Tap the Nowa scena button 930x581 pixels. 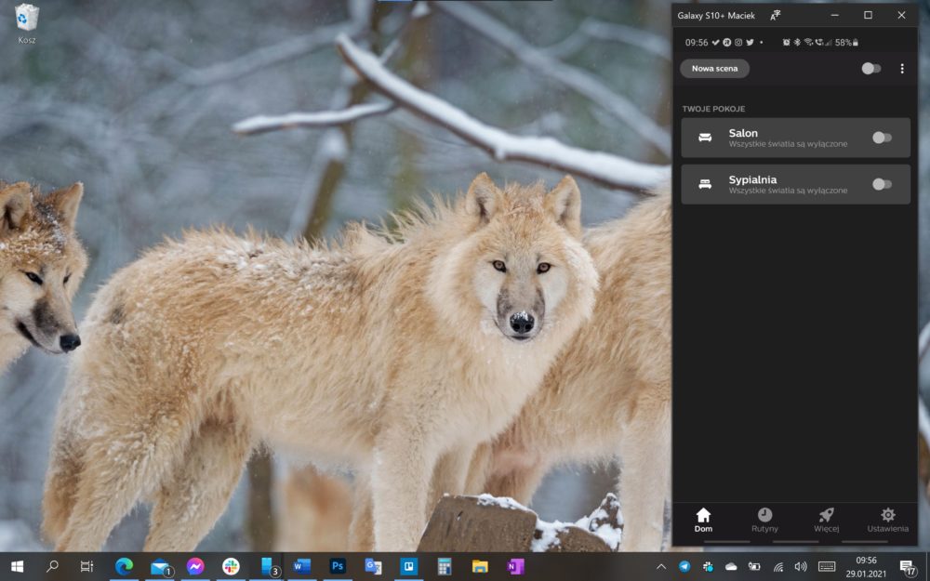tap(714, 69)
